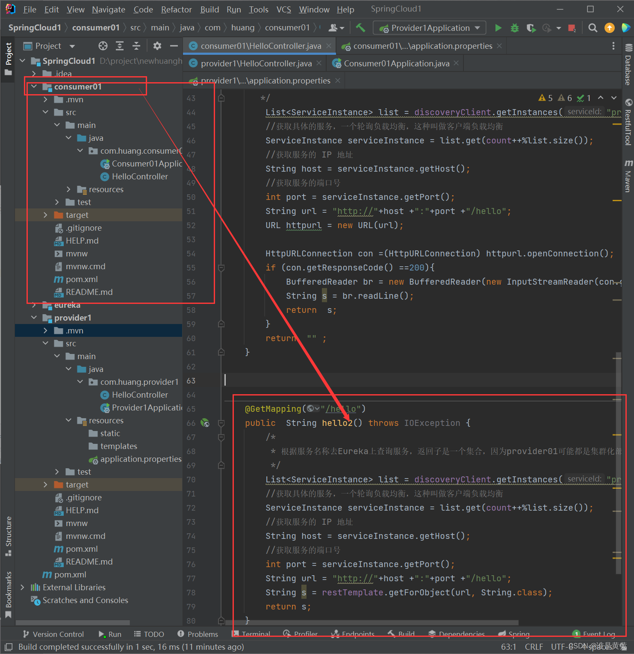Switch to provider1\HelloController.java tab

256,63
